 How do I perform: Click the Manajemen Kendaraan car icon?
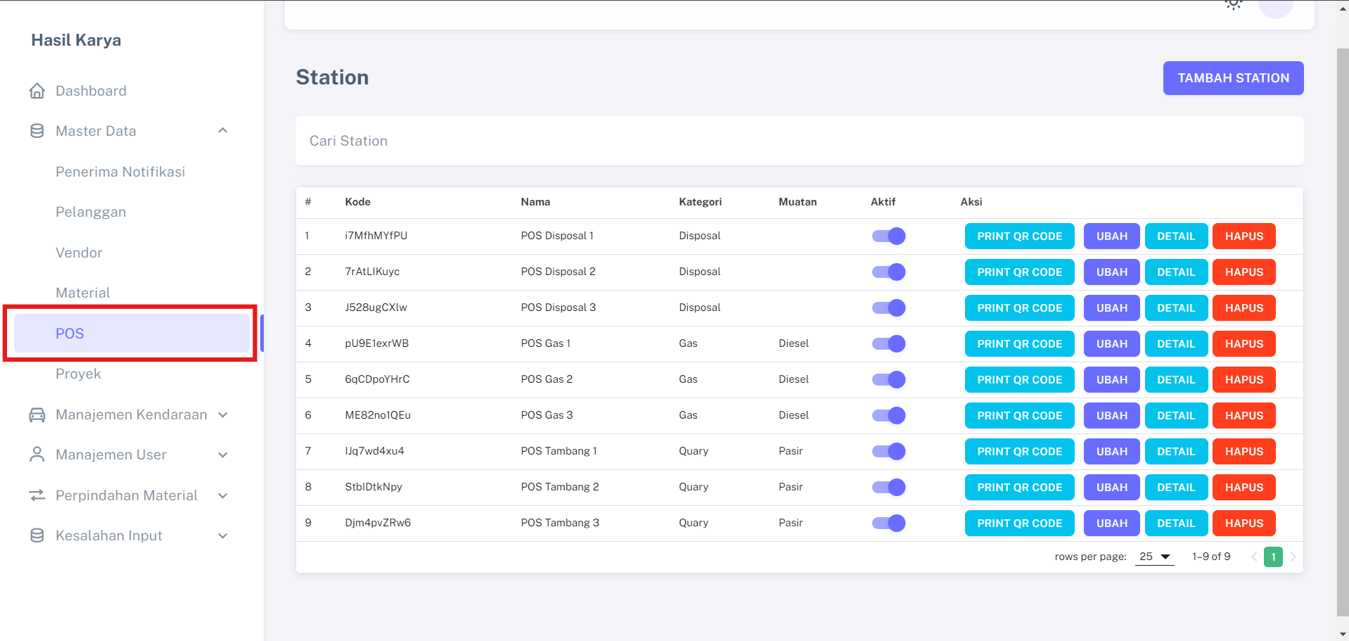[37, 415]
